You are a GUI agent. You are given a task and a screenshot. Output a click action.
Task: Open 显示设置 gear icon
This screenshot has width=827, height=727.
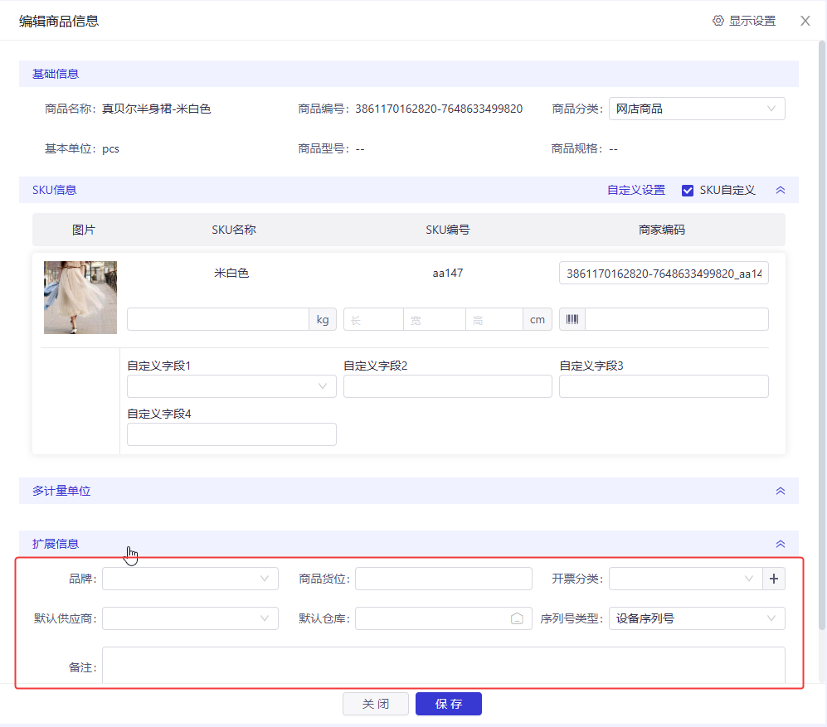[718, 21]
